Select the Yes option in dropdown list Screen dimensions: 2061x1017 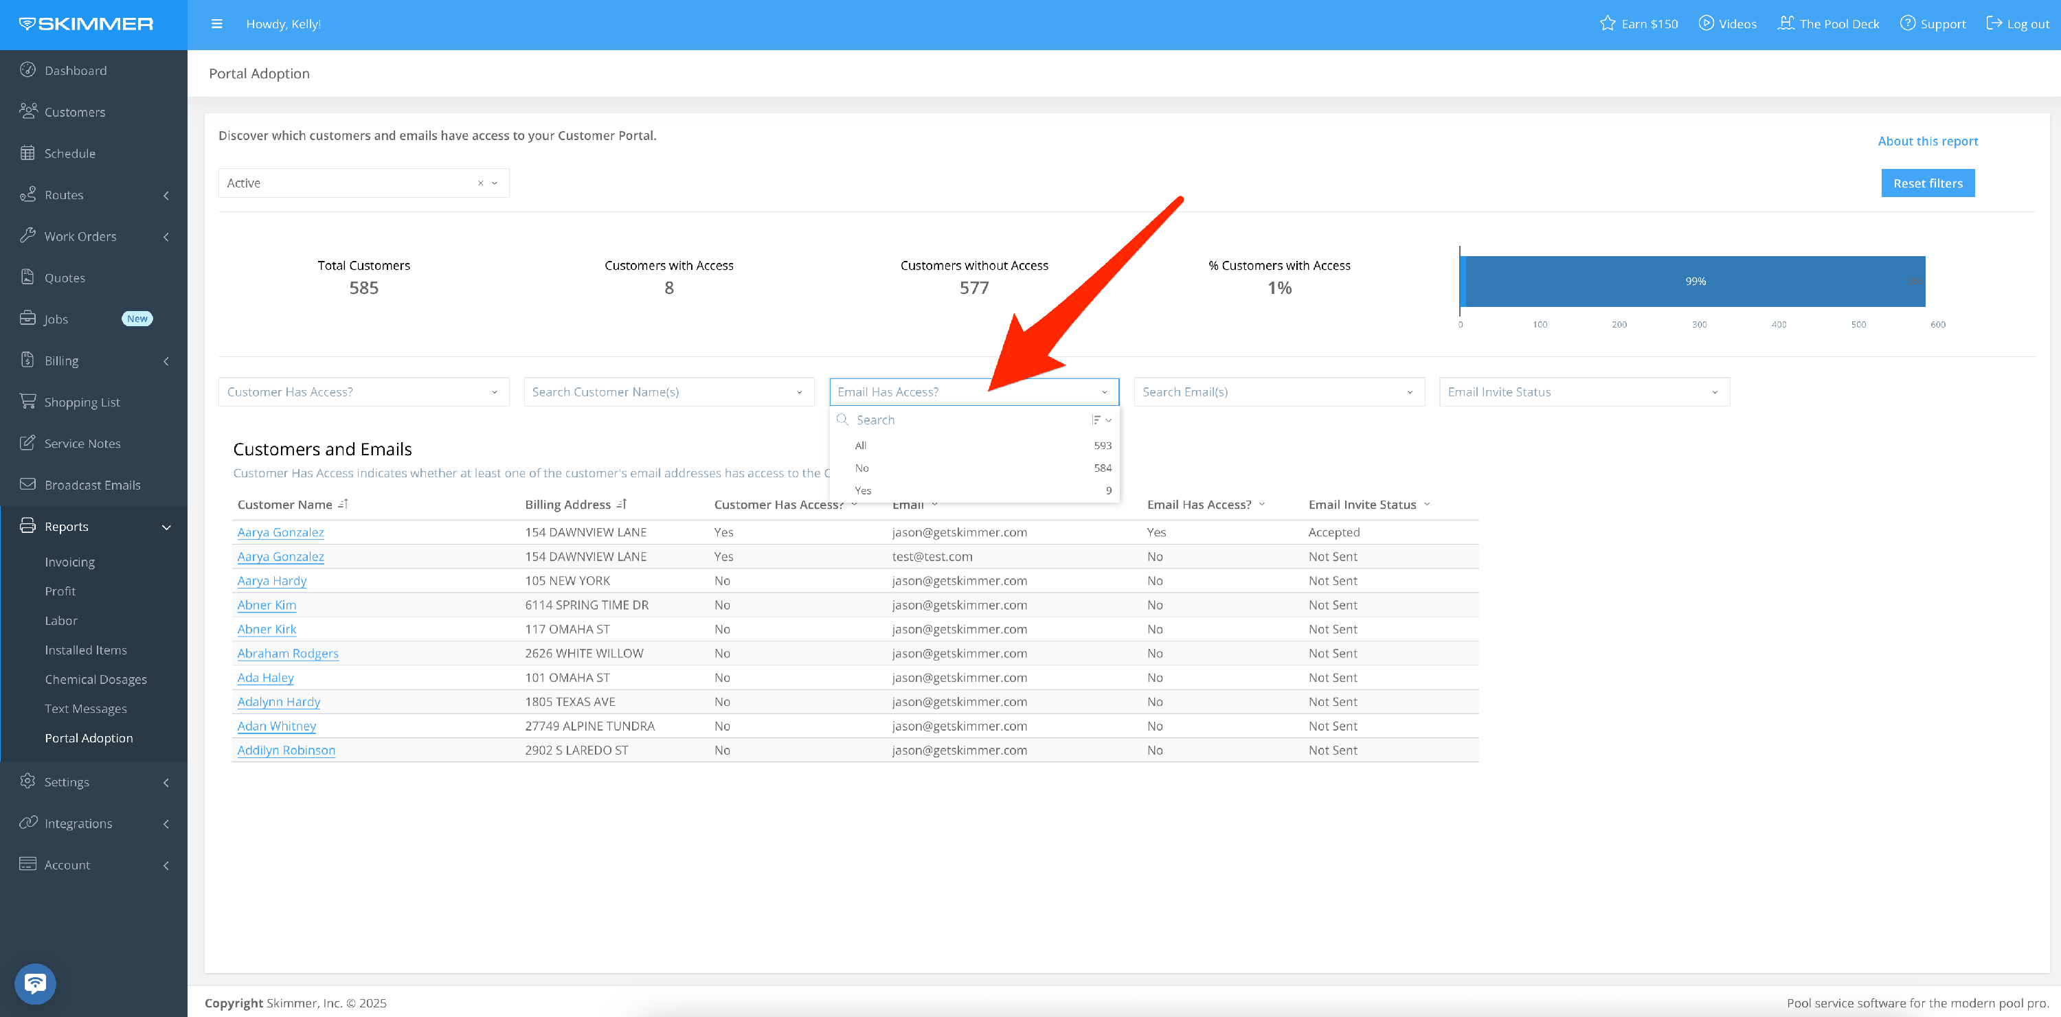tap(864, 490)
